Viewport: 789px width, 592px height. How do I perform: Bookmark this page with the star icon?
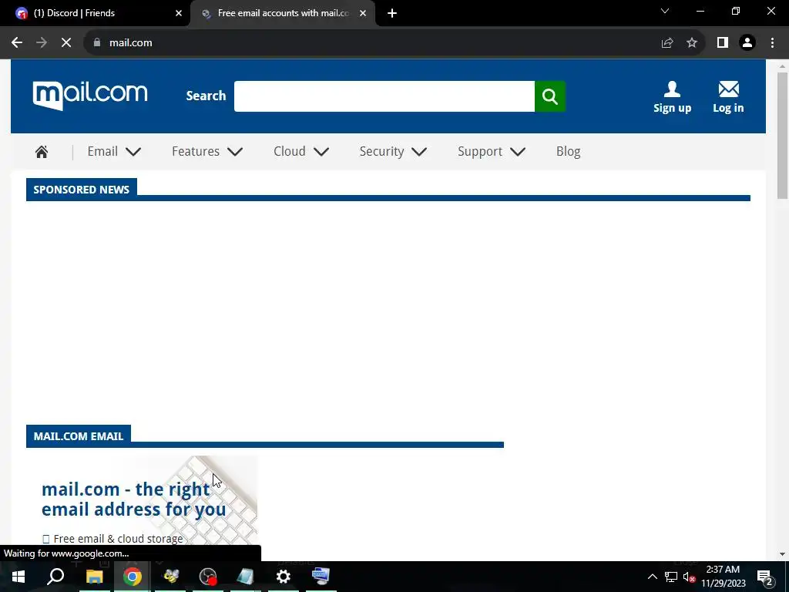pyautogui.click(x=692, y=43)
